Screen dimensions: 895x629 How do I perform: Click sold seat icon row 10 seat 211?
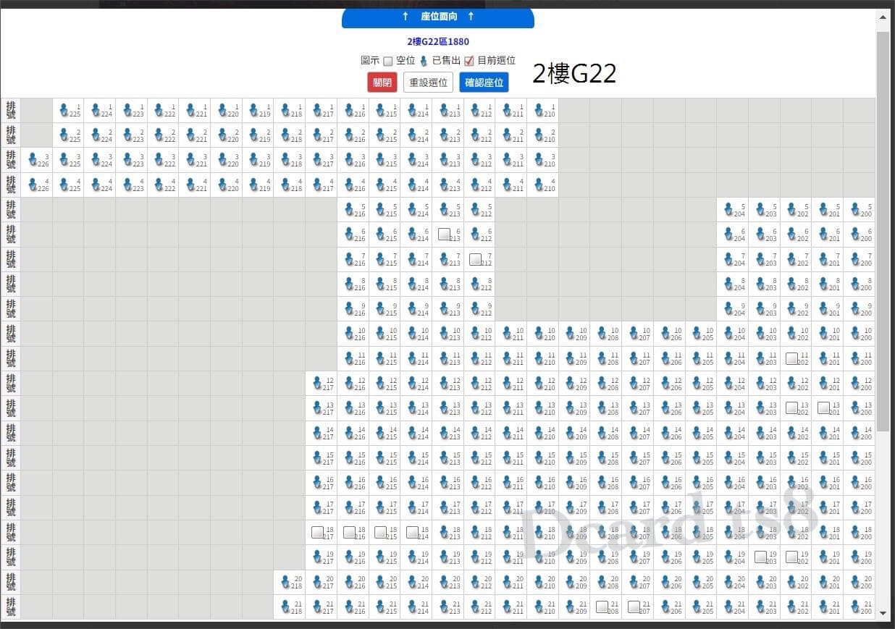[508, 333]
